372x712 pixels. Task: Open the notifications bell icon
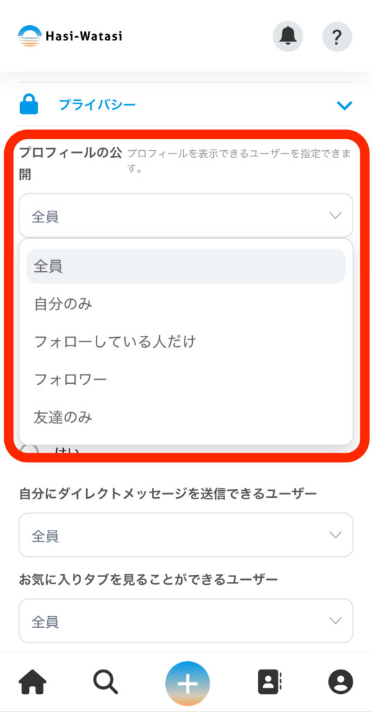(x=288, y=36)
